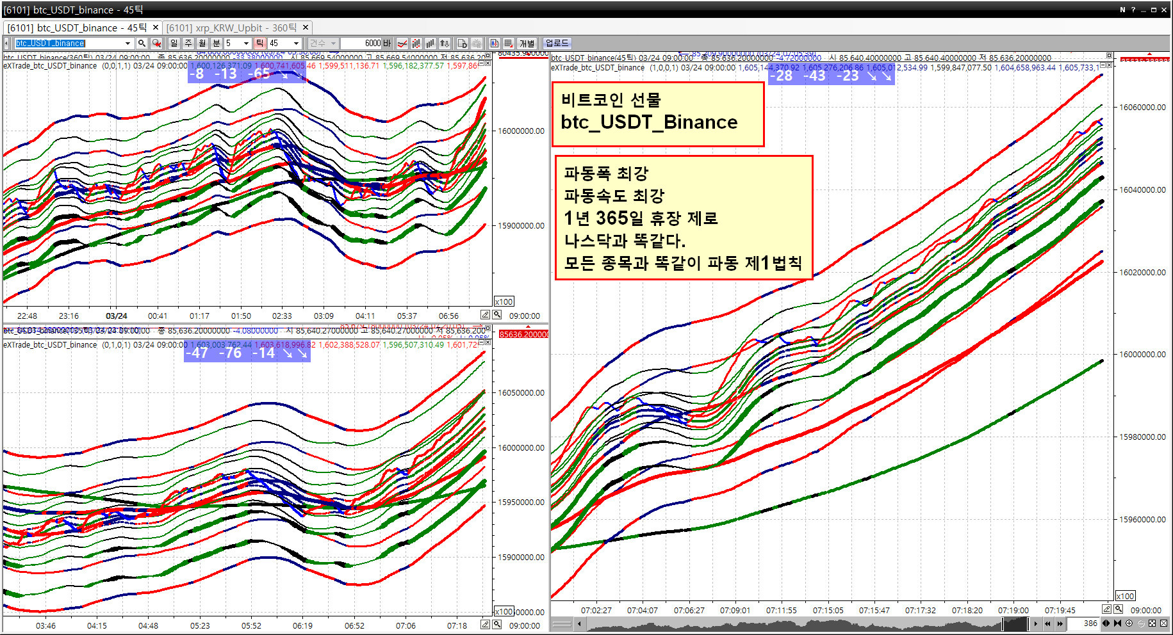Click the red search-cancel icon beside the magnifier

(156, 43)
